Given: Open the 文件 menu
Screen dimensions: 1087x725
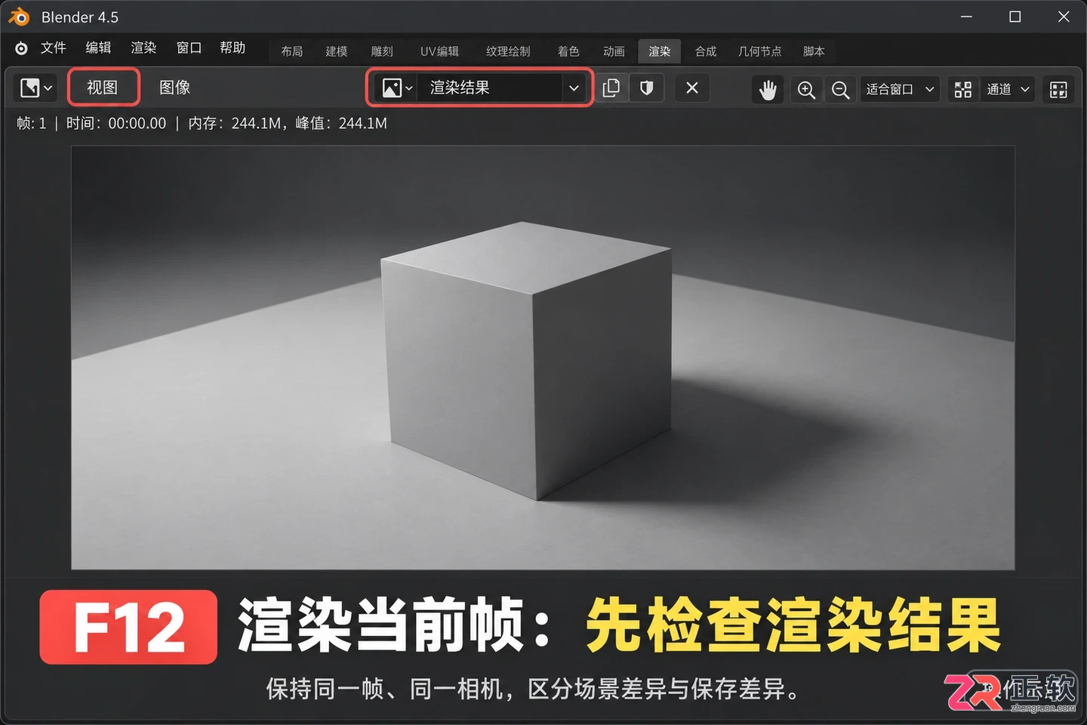Looking at the screenshot, I should point(54,48).
